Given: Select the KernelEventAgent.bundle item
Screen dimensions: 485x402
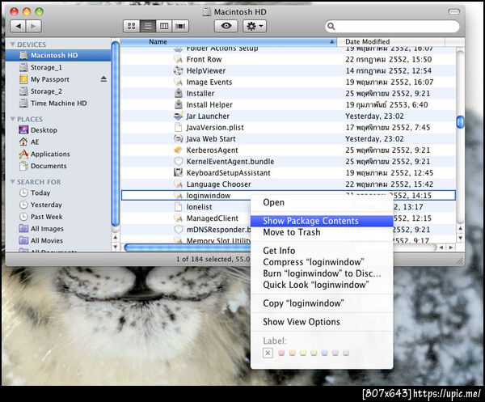Looking at the screenshot, I should click(288, 162).
